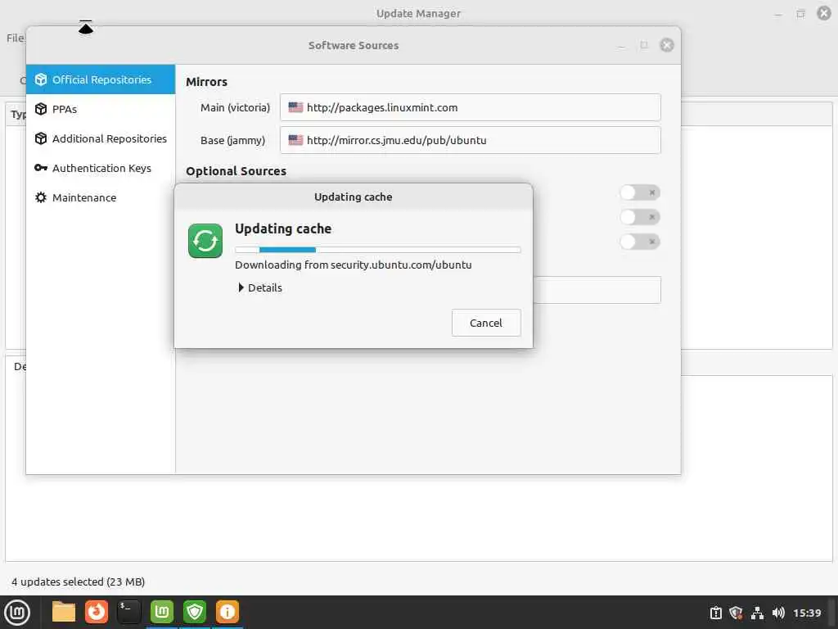Image resolution: width=838 pixels, height=629 pixels.
Task: Click the Optional Sources heading
Action: 236,171
